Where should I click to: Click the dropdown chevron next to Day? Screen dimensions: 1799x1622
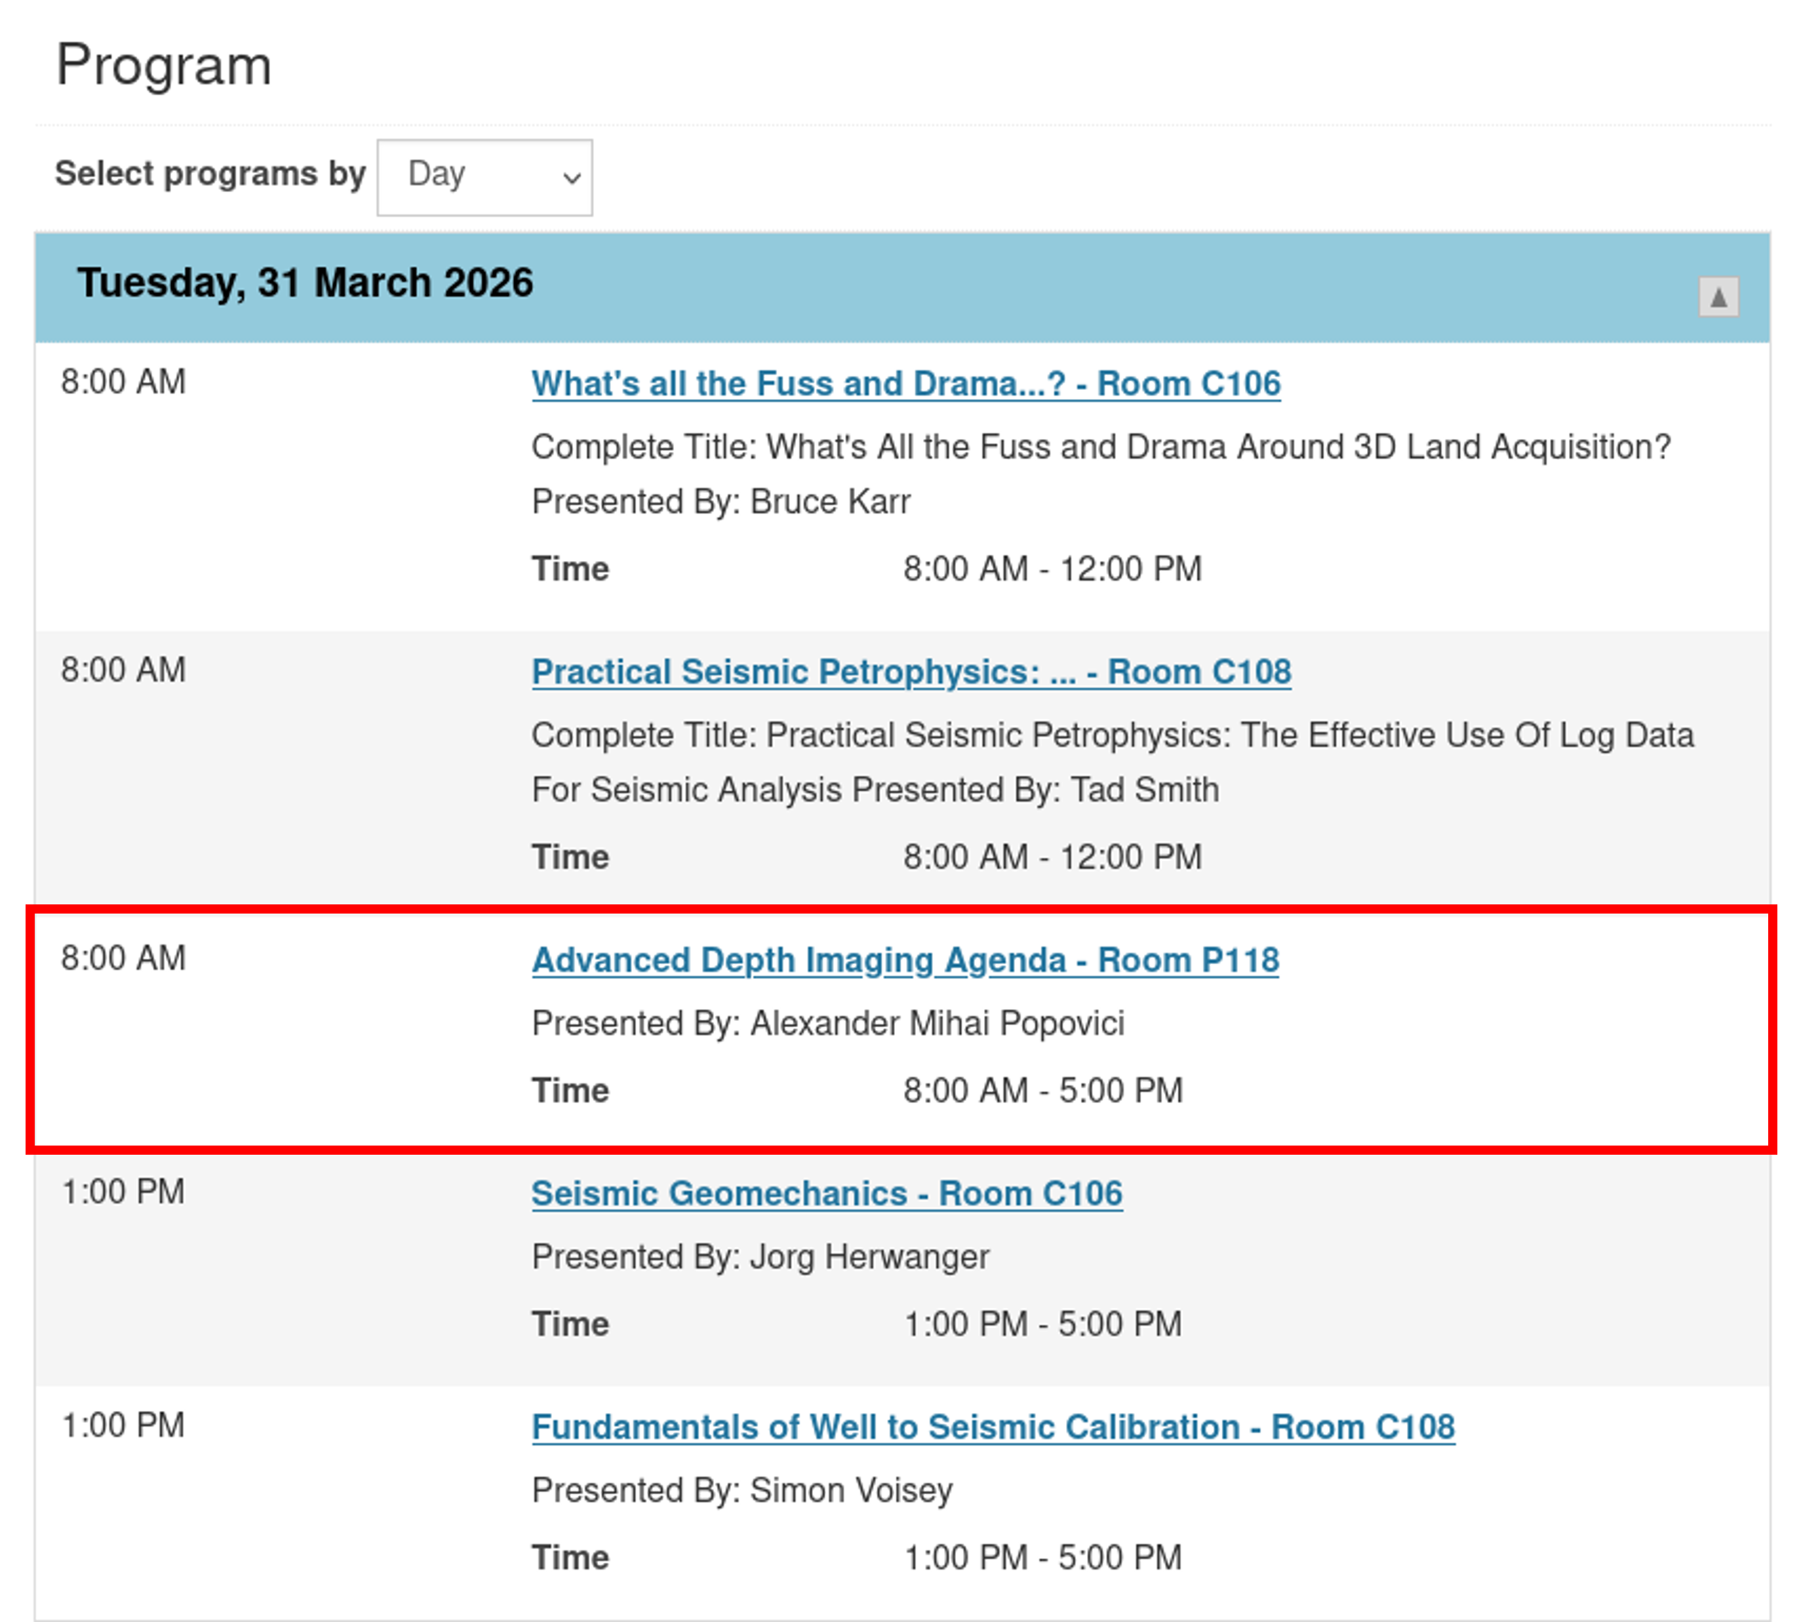572,178
